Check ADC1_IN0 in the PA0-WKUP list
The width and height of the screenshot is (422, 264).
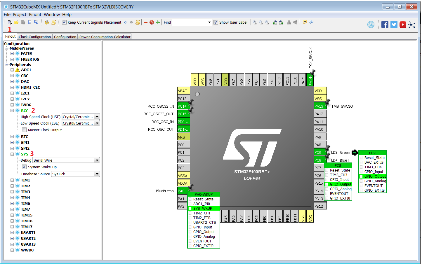(x=190, y=204)
